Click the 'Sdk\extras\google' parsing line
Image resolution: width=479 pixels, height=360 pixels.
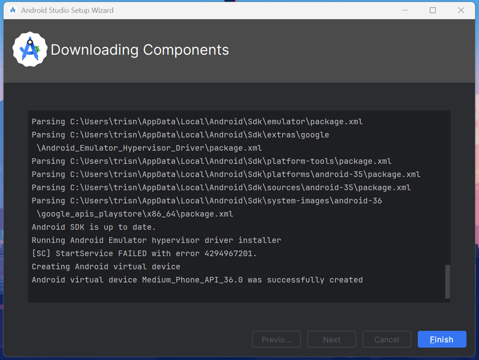click(180, 135)
